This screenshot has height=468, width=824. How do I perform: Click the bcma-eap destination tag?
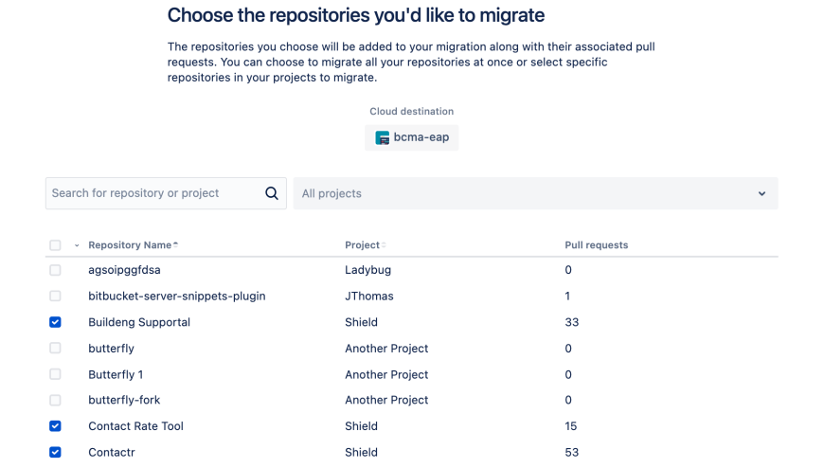412,137
